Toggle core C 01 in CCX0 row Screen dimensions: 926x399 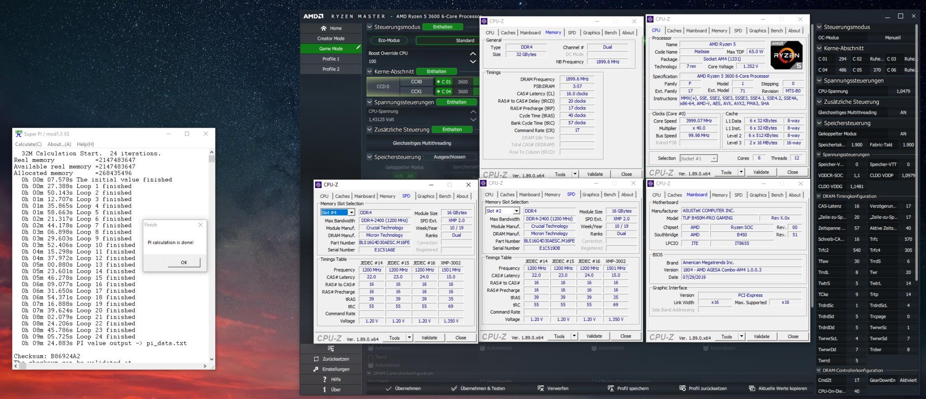click(x=444, y=82)
